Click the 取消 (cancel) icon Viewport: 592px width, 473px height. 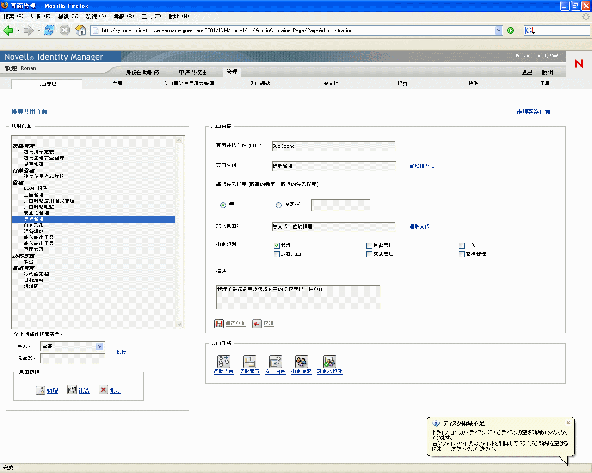point(257,324)
